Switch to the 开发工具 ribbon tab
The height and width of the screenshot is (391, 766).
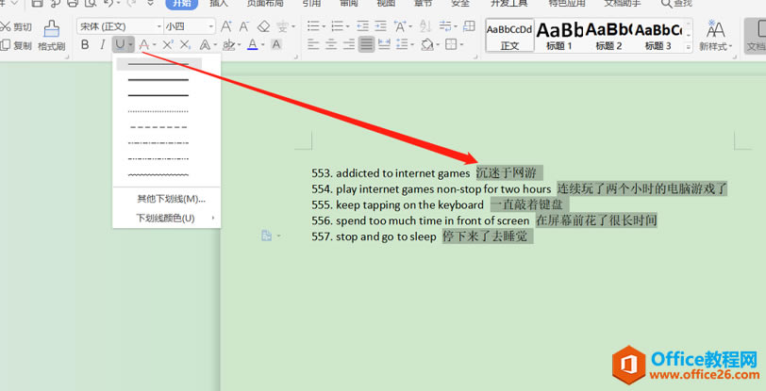[x=509, y=4]
